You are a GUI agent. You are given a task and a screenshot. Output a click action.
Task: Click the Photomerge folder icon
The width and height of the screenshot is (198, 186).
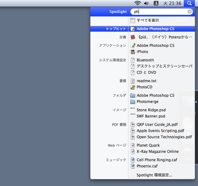(x=133, y=102)
